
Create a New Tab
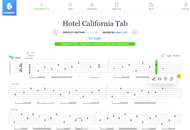117,7
